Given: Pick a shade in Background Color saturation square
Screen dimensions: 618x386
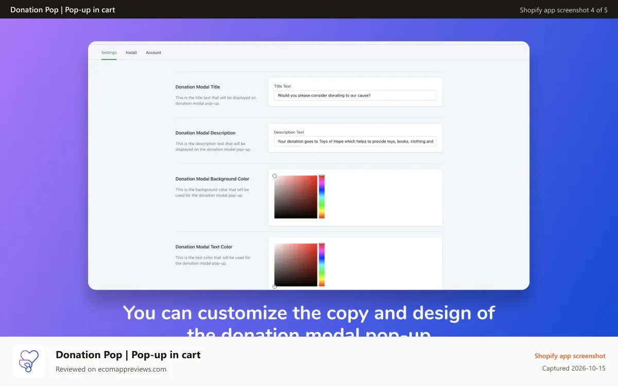Looking at the screenshot, I should (296, 197).
